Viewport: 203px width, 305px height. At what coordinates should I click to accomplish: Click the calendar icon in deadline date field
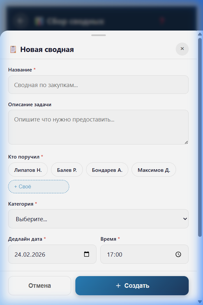[x=86, y=254]
